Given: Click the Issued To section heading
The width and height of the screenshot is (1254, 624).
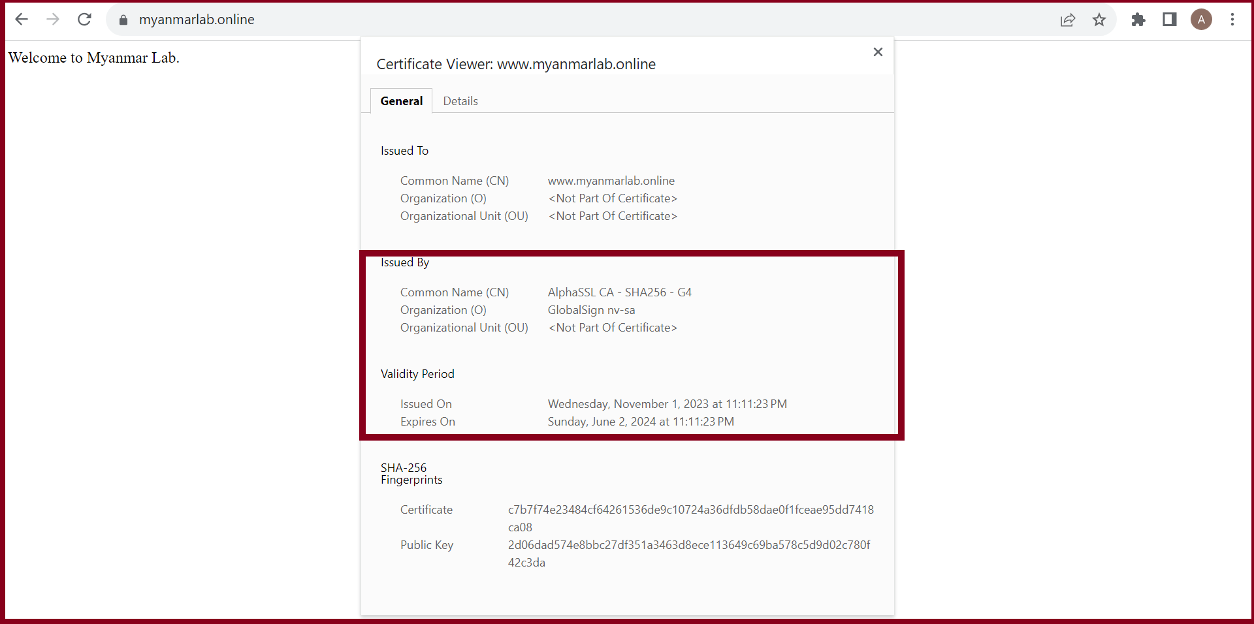Looking at the screenshot, I should pos(404,151).
